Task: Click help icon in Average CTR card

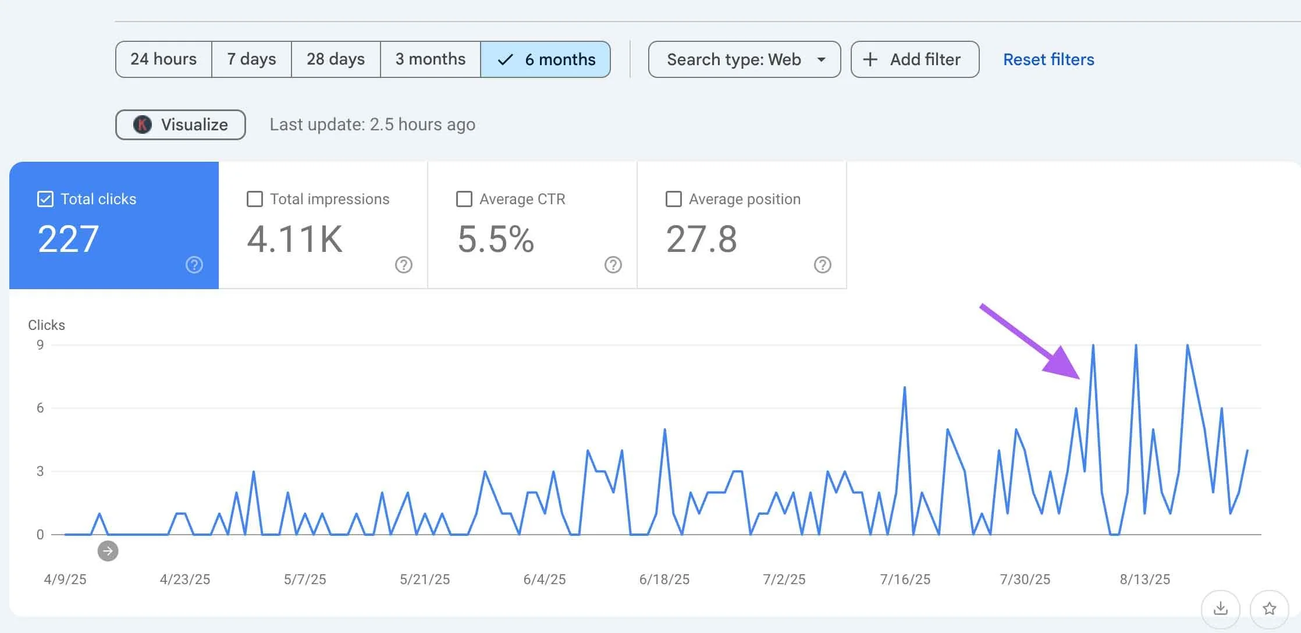Action: click(x=613, y=265)
